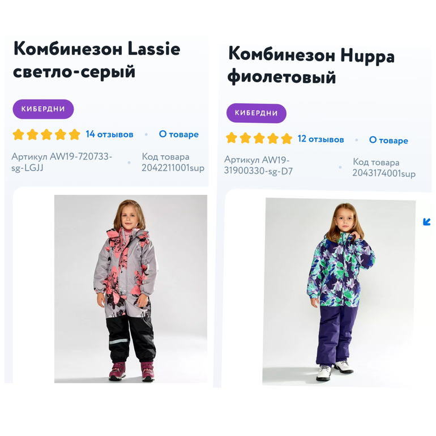Open the Huppa purple overall photo
The image size is (436, 436).
pyautogui.click(x=340, y=292)
